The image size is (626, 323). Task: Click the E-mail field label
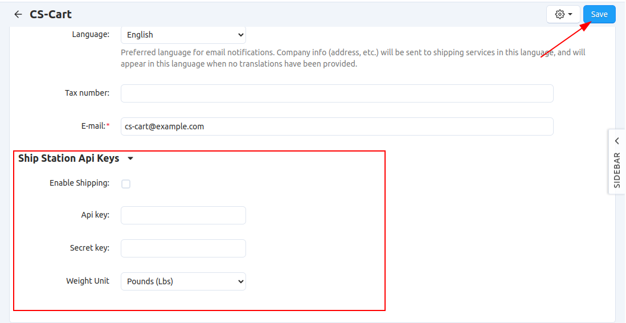[x=93, y=126]
